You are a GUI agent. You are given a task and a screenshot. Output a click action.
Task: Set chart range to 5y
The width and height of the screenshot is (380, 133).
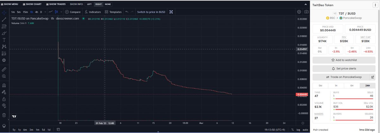(14, 130)
